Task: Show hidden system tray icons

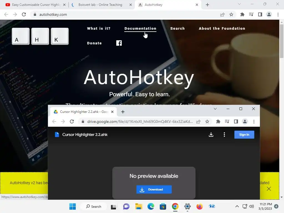Action: point(237,206)
